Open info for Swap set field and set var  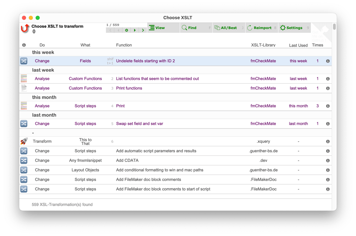click(x=328, y=123)
